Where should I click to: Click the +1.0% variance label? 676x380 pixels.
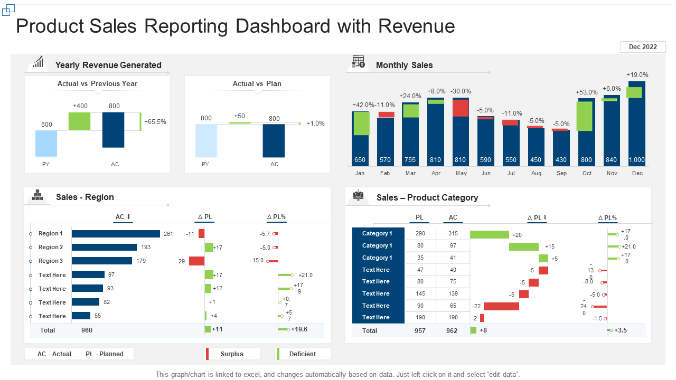pos(316,123)
